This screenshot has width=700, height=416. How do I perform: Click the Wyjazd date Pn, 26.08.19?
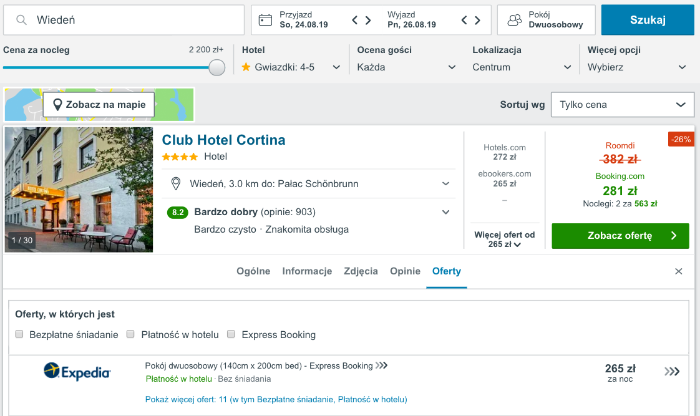pyautogui.click(x=412, y=24)
